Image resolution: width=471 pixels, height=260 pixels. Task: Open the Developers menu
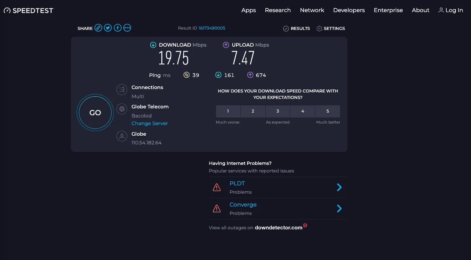coord(349,10)
